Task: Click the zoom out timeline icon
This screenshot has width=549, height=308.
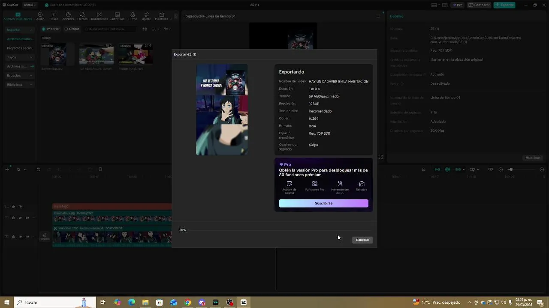Action: tap(501, 169)
